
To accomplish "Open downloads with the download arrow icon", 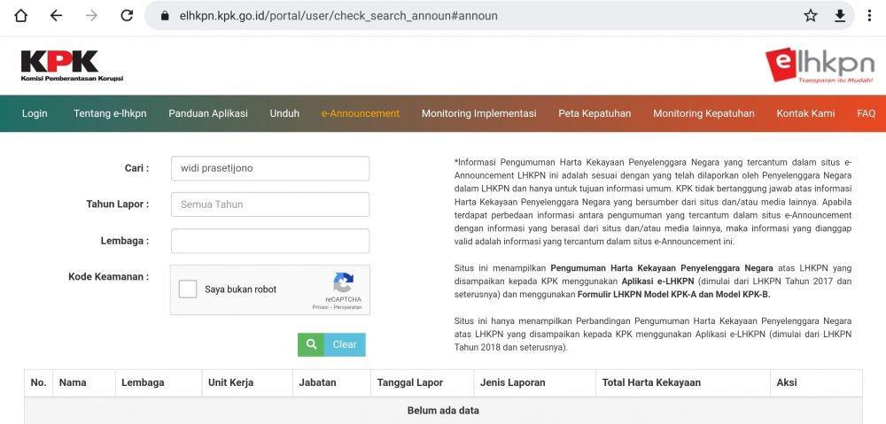I will 840,15.
